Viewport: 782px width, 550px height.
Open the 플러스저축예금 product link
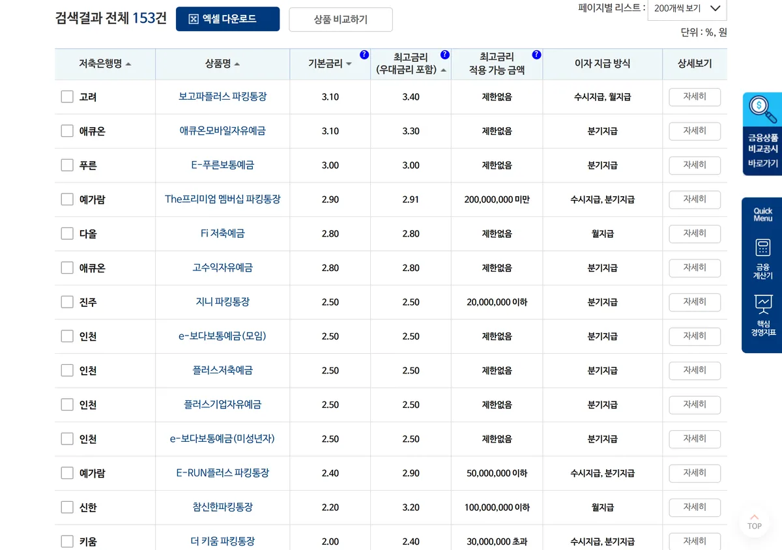[223, 370]
